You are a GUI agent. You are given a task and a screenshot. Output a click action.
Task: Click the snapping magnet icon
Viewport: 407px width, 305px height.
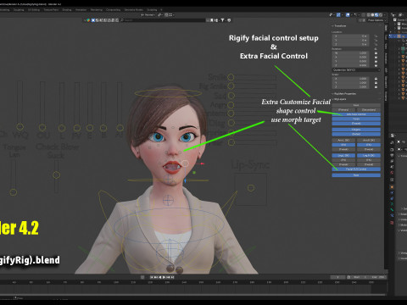tap(166, 14)
